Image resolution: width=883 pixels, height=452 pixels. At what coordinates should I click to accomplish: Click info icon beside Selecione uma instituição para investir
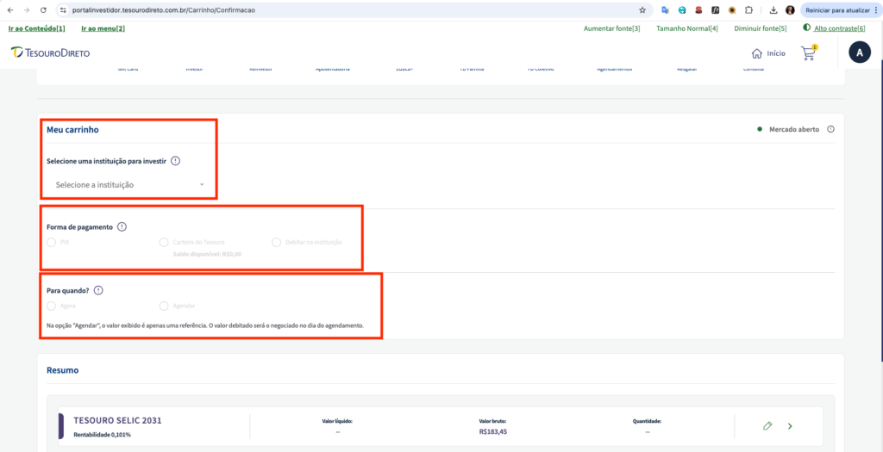click(x=175, y=161)
